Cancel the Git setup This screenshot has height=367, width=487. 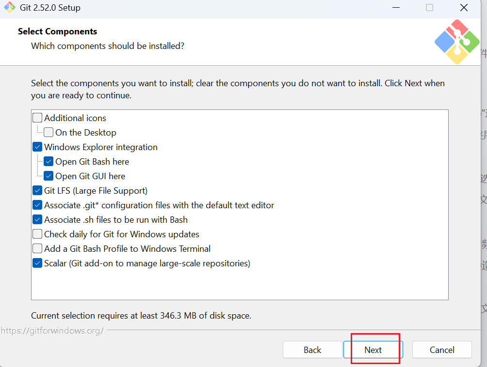click(442, 350)
